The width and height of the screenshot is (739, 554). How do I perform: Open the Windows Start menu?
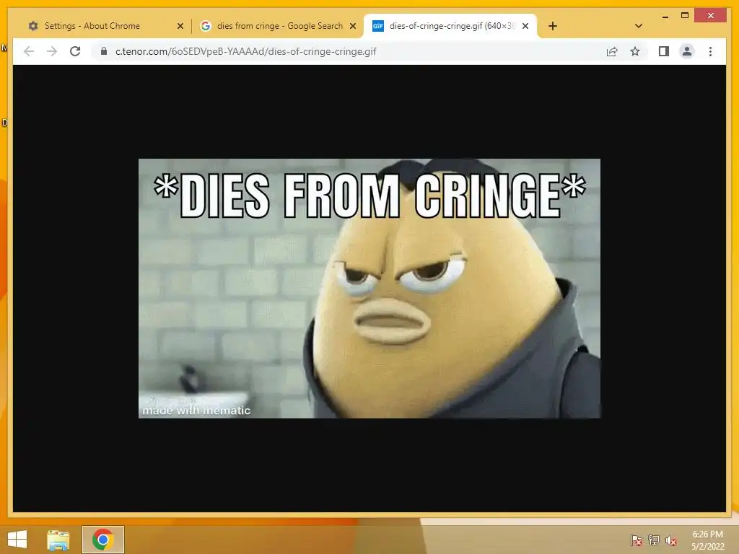point(17,540)
